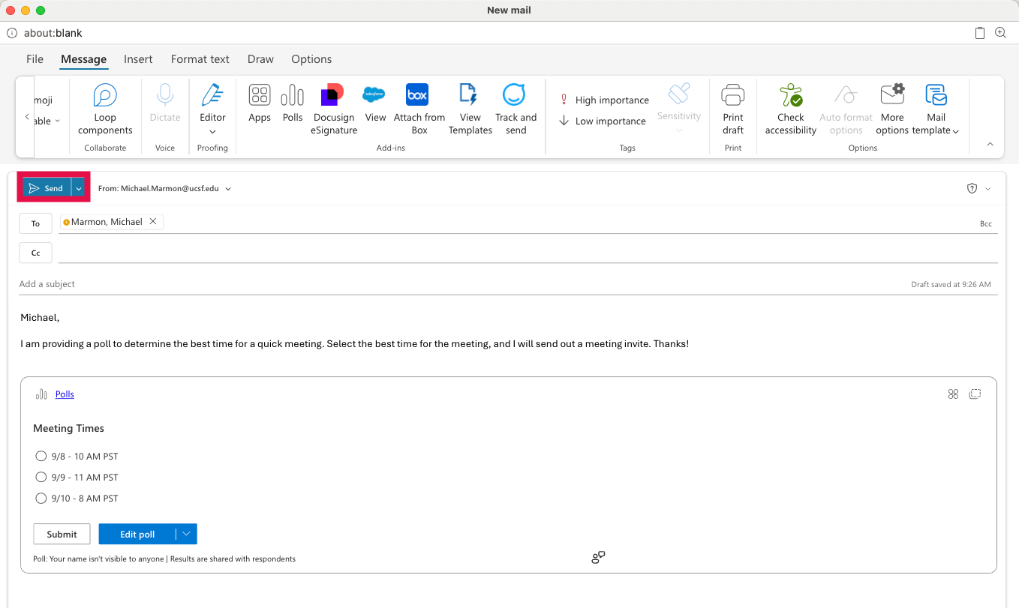This screenshot has width=1019, height=608.
Task: Click the 'Michael,' greeting line
Action: tap(40, 317)
